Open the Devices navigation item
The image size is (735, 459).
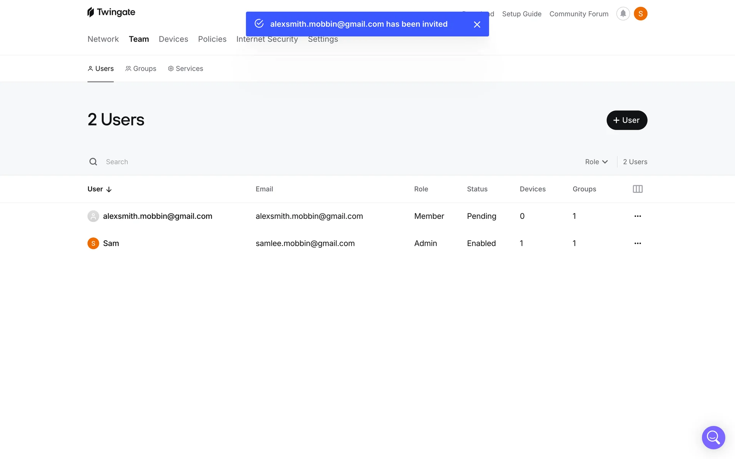pos(173,39)
